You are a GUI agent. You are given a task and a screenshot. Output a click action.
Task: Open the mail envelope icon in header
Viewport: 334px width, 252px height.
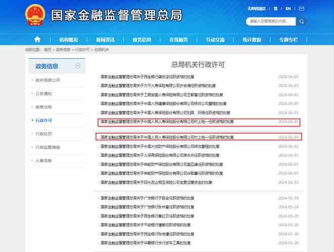[302, 9]
